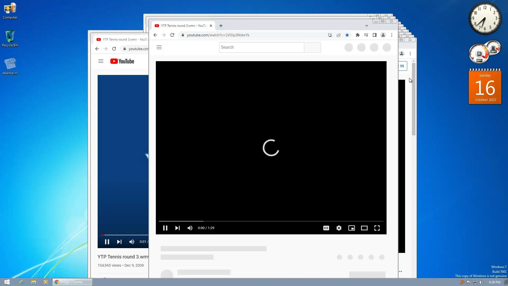Expand the tab search chevron
The height and width of the screenshot is (286, 508).
366,26
